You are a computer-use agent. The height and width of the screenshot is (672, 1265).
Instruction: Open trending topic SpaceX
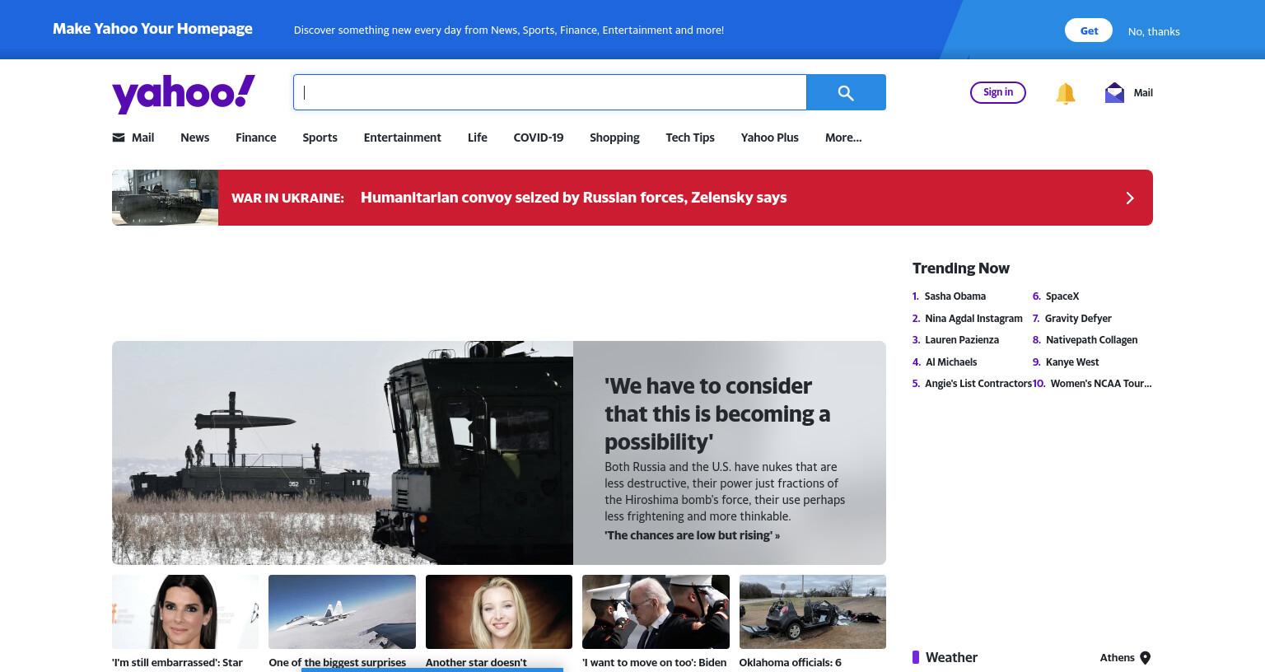pos(1062,296)
